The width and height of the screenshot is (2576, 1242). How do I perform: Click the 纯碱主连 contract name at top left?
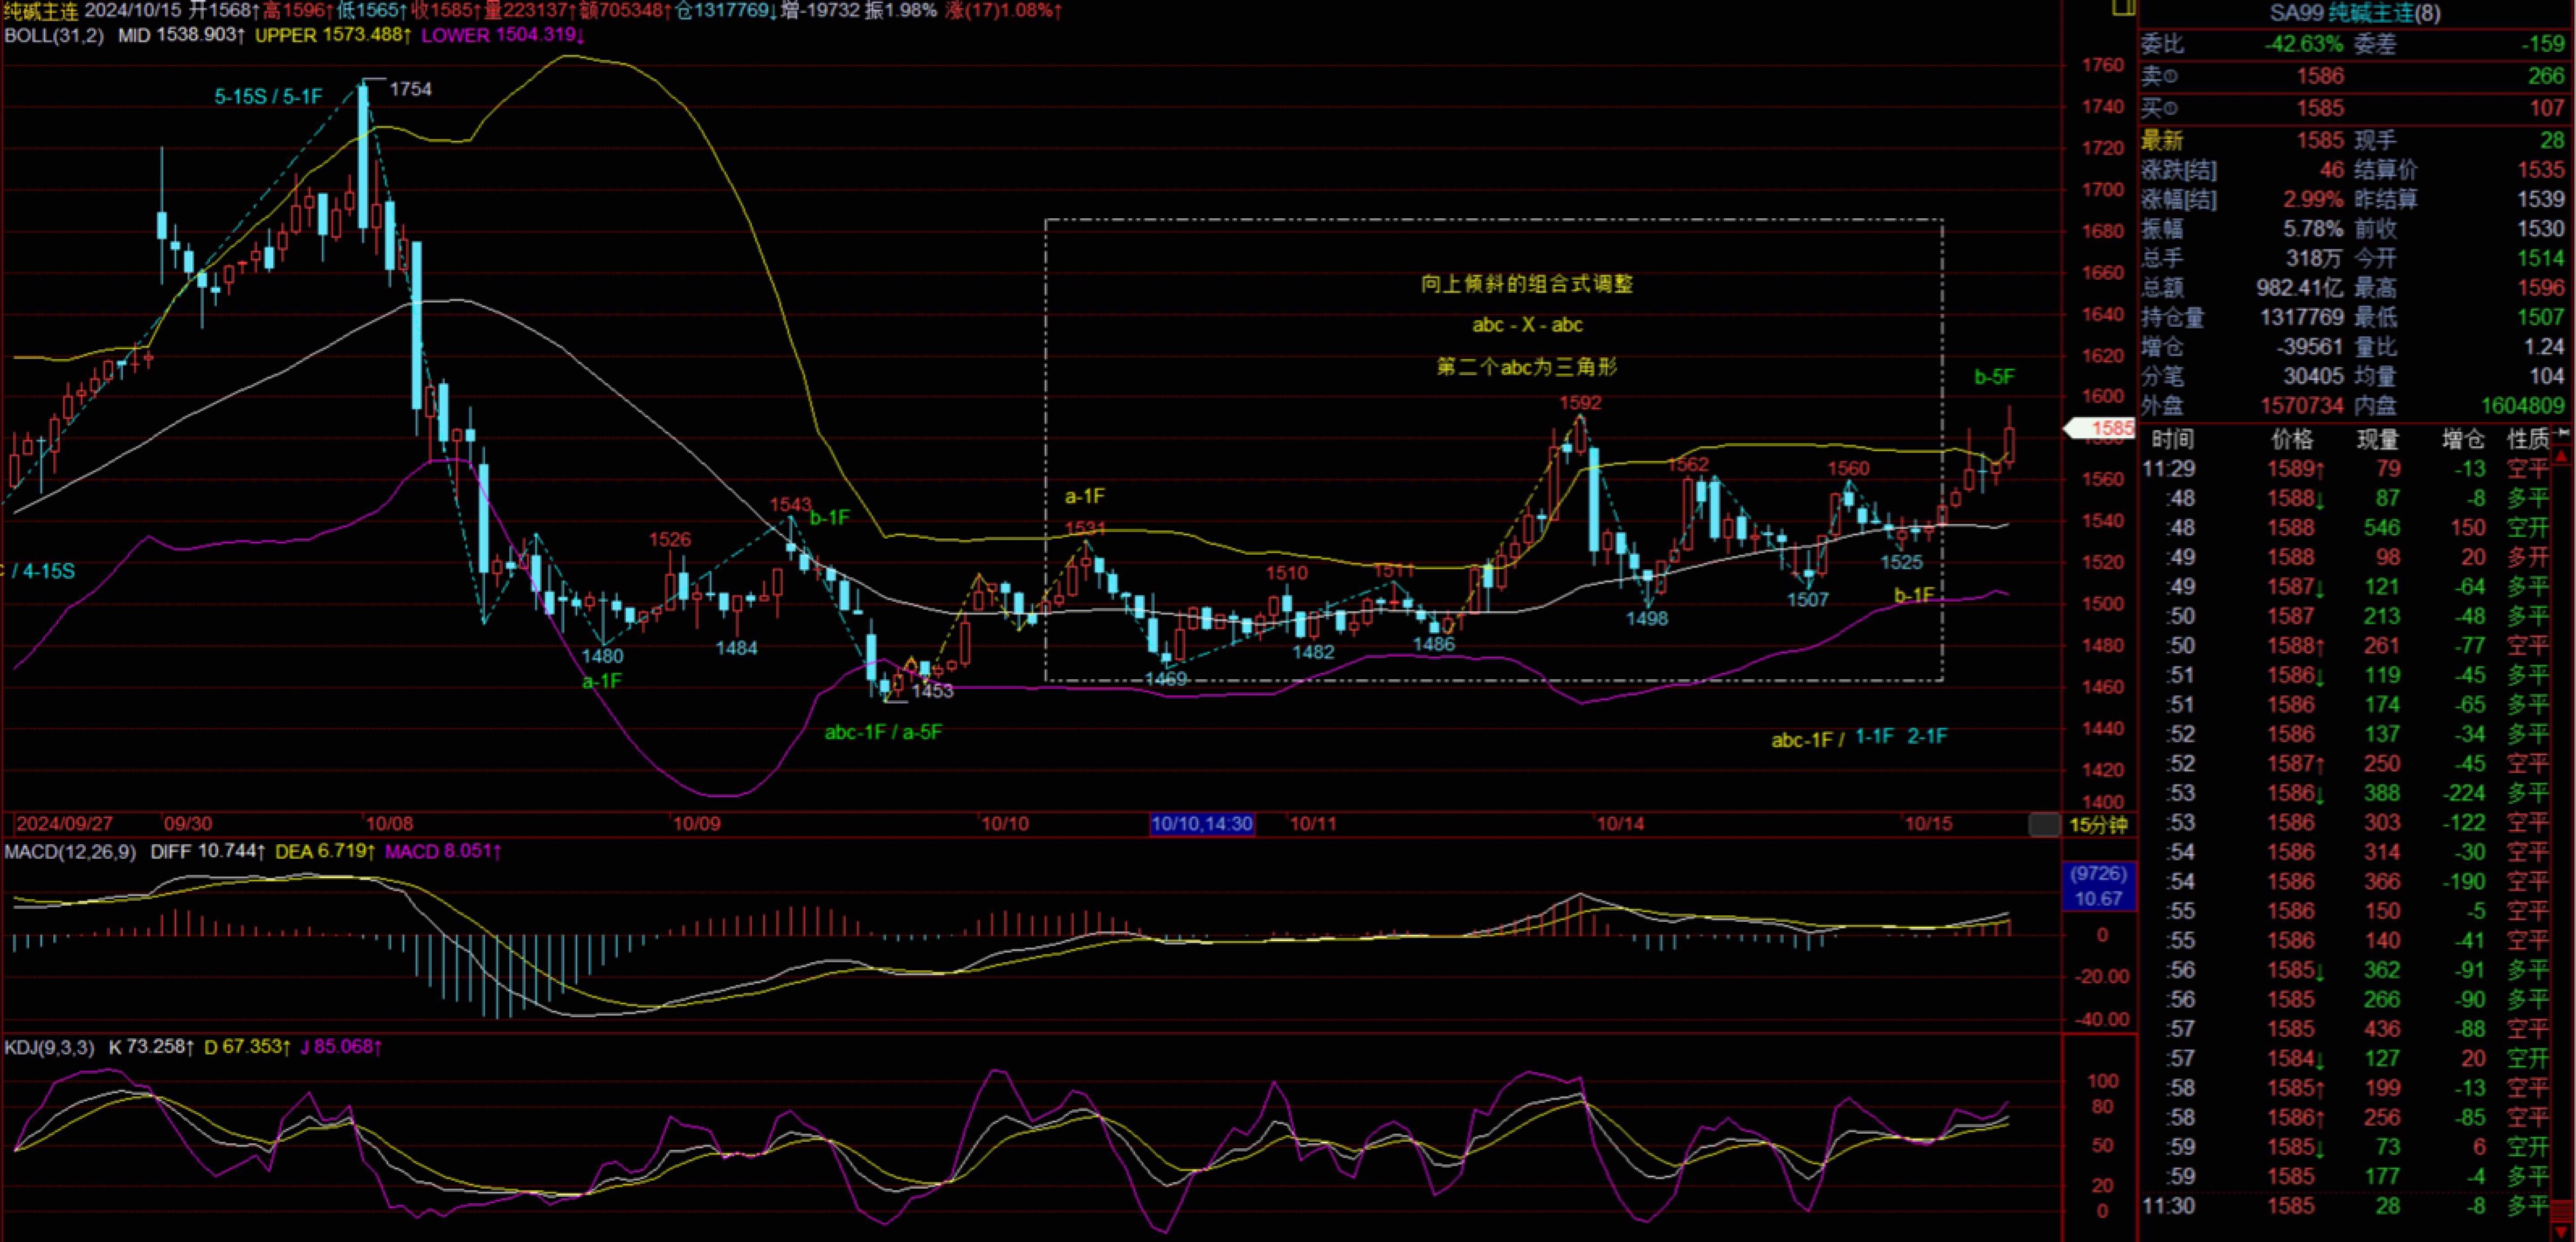pyautogui.click(x=40, y=11)
